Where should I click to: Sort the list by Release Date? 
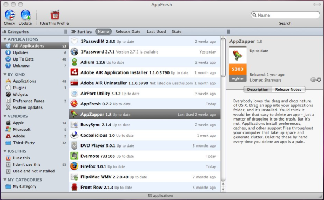127,32
